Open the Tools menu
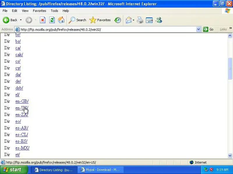 pos(54,11)
